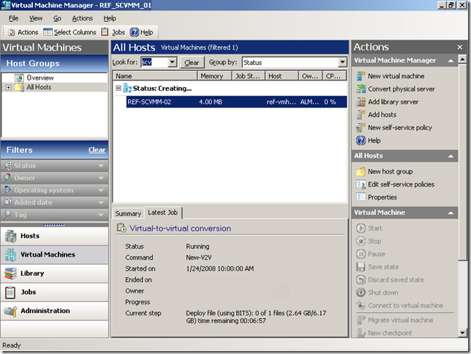Screen dimensions: 471x354
Task: Switch to the Summary tab
Action: [128, 214]
